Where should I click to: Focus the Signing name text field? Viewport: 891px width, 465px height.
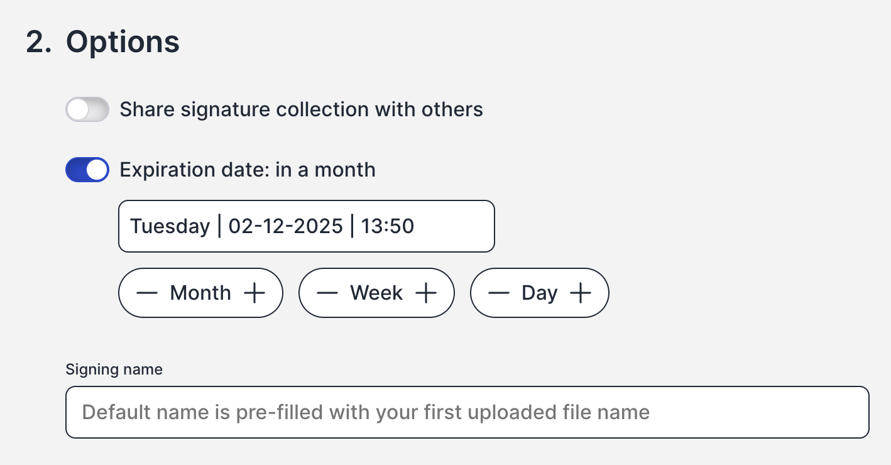click(467, 413)
